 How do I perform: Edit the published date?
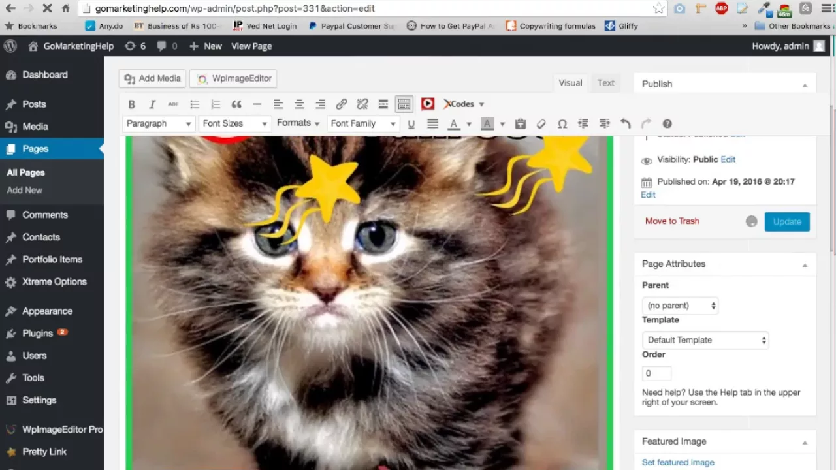point(648,195)
